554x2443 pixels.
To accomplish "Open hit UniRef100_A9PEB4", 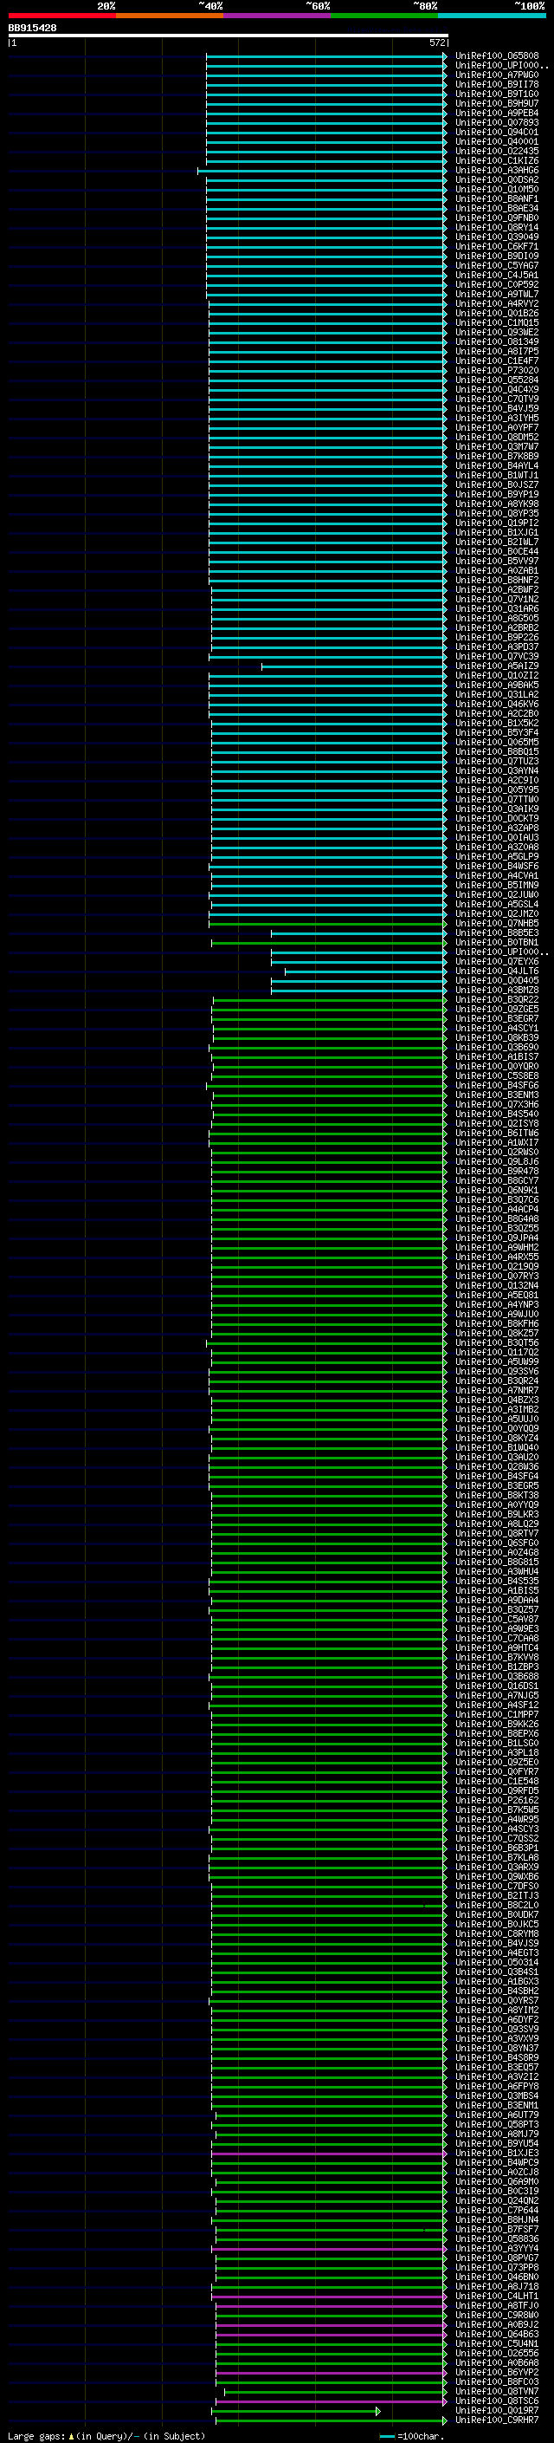I will click(x=496, y=113).
